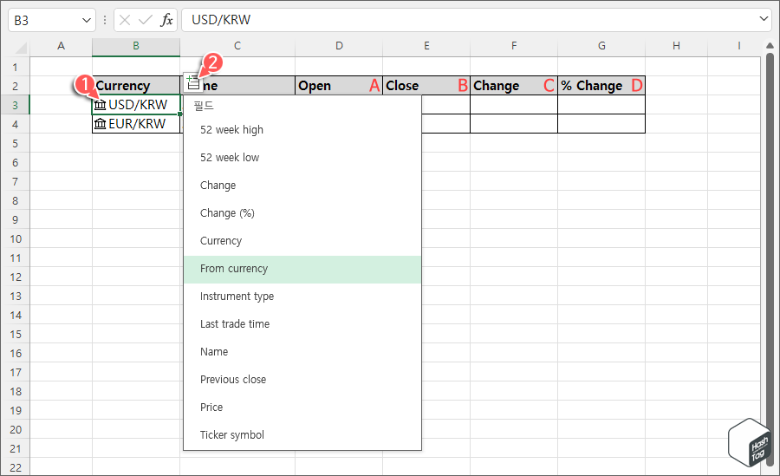Select '52 week low' field

[x=302, y=158]
